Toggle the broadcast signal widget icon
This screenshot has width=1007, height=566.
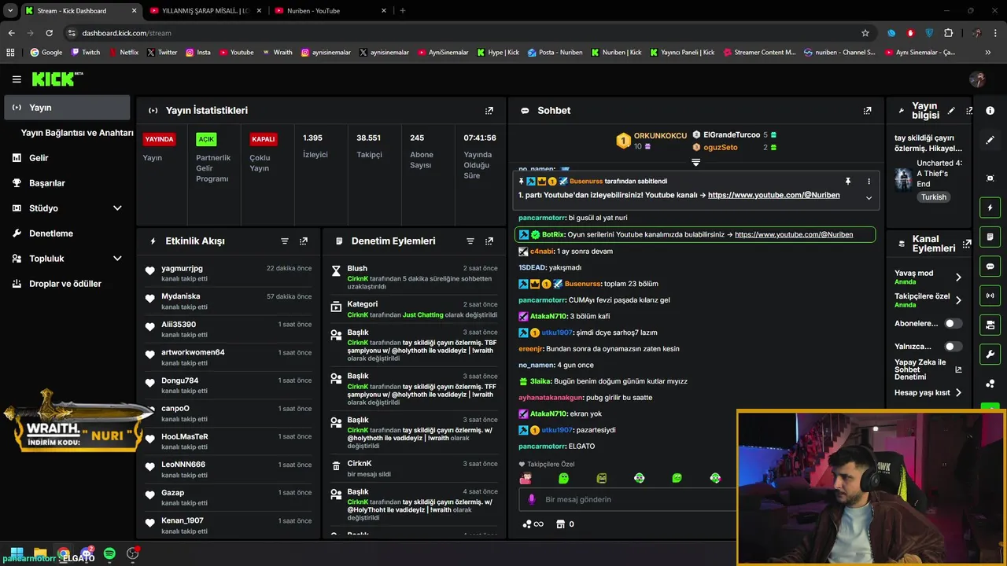coord(990,296)
